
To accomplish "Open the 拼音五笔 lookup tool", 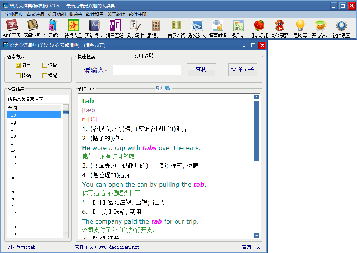I will 115,26.
